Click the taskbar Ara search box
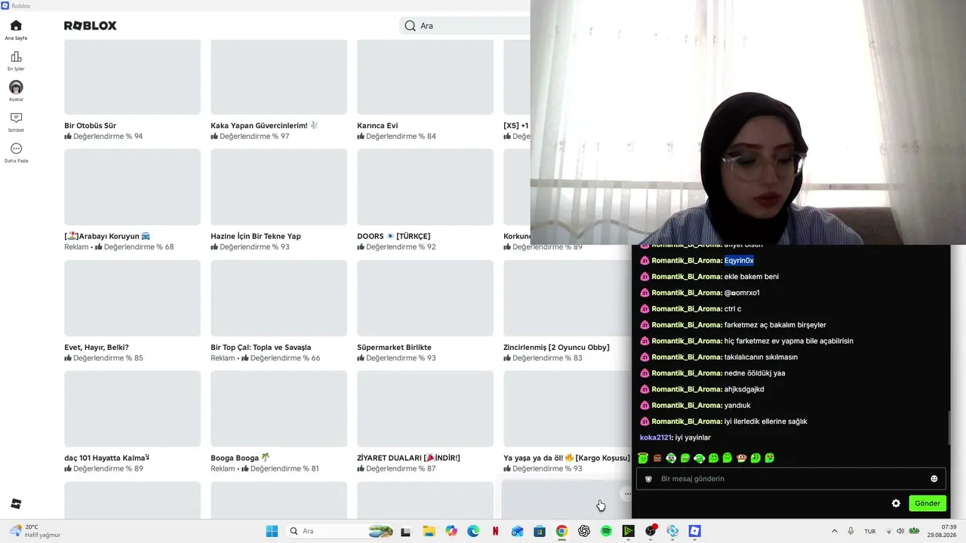The width and height of the screenshot is (966, 543). pos(340,531)
